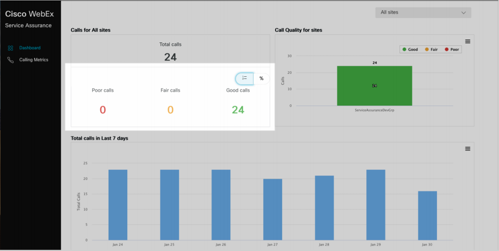
Task: Click the red Poor calls value 0
Action: pos(103,110)
